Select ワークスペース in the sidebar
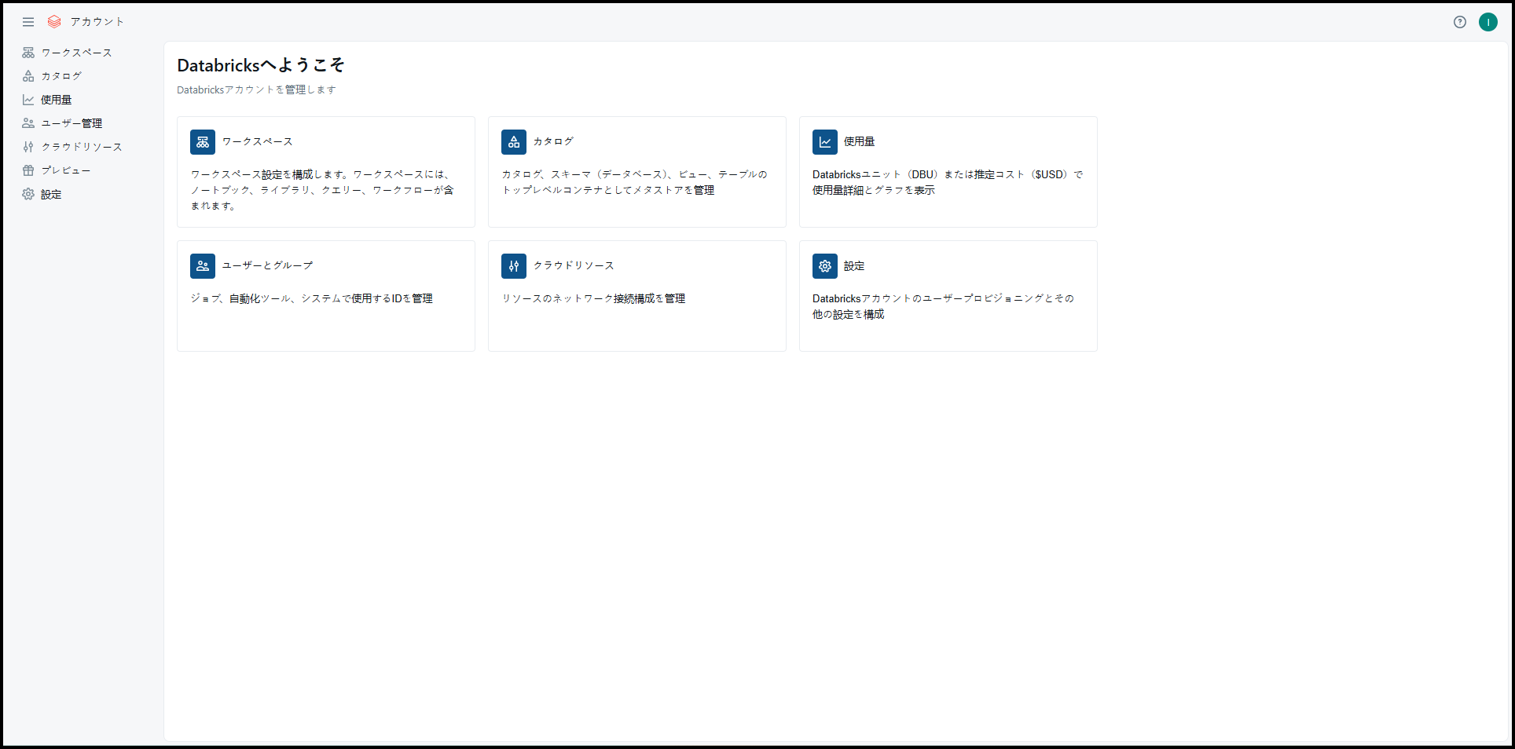This screenshot has width=1515, height=749. point(76,53)
